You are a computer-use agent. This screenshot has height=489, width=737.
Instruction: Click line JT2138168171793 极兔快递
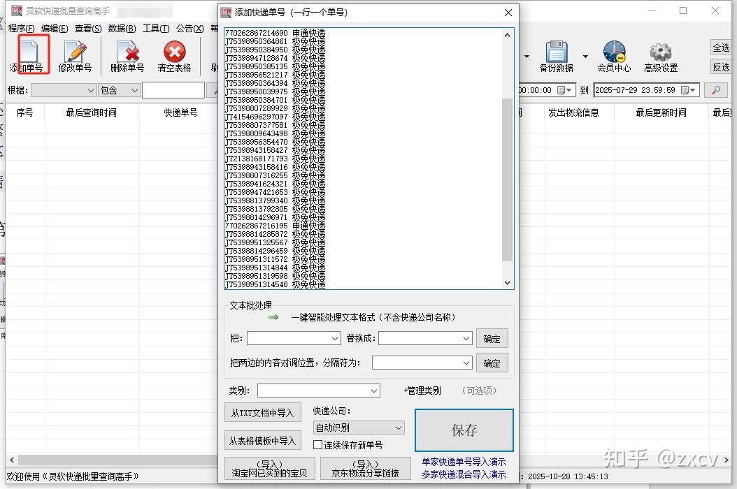[275, 159]
